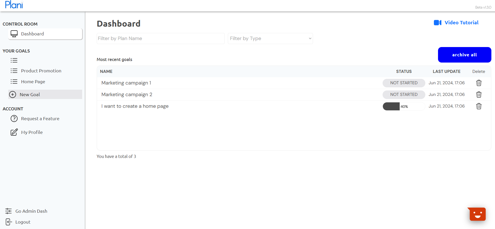Delete Marketing campaign 1 with trash icon
Image resolution: width=495 pixels, height=229 pixels.
coord(479,83)
